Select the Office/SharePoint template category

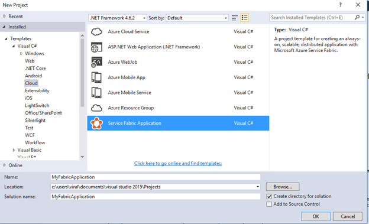pos(43,113)
